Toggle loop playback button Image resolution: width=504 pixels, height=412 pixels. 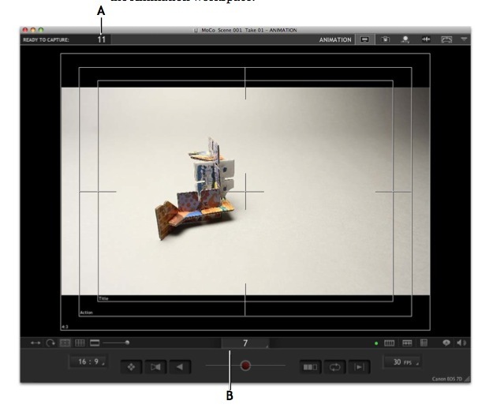[x=334, y=367]
